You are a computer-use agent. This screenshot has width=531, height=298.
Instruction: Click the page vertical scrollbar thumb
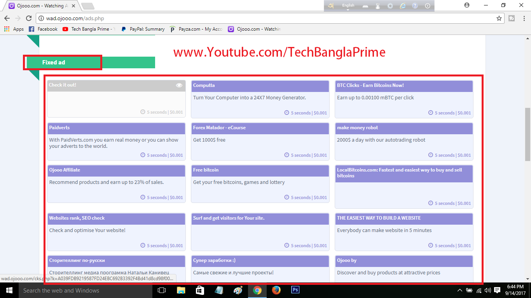click(x=528, y=134)
